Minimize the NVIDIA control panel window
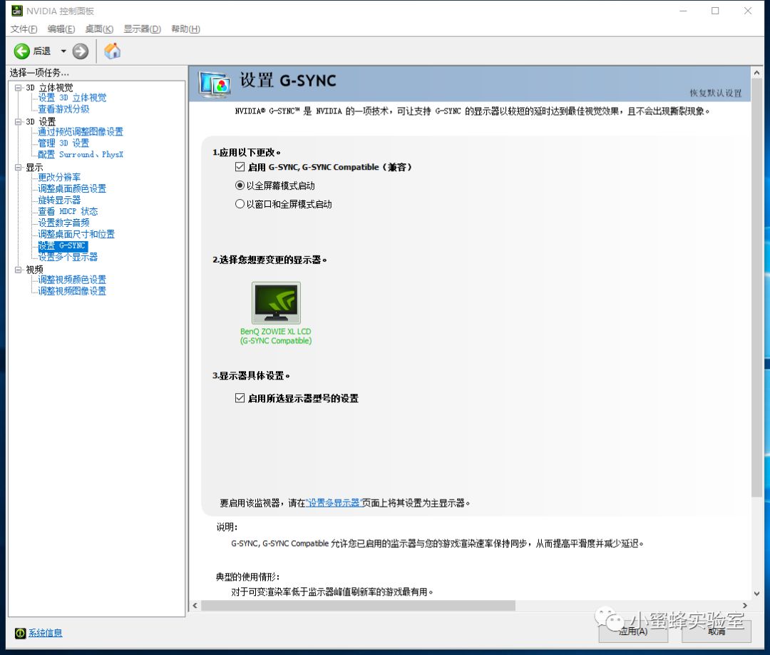 tap(683, 11)
